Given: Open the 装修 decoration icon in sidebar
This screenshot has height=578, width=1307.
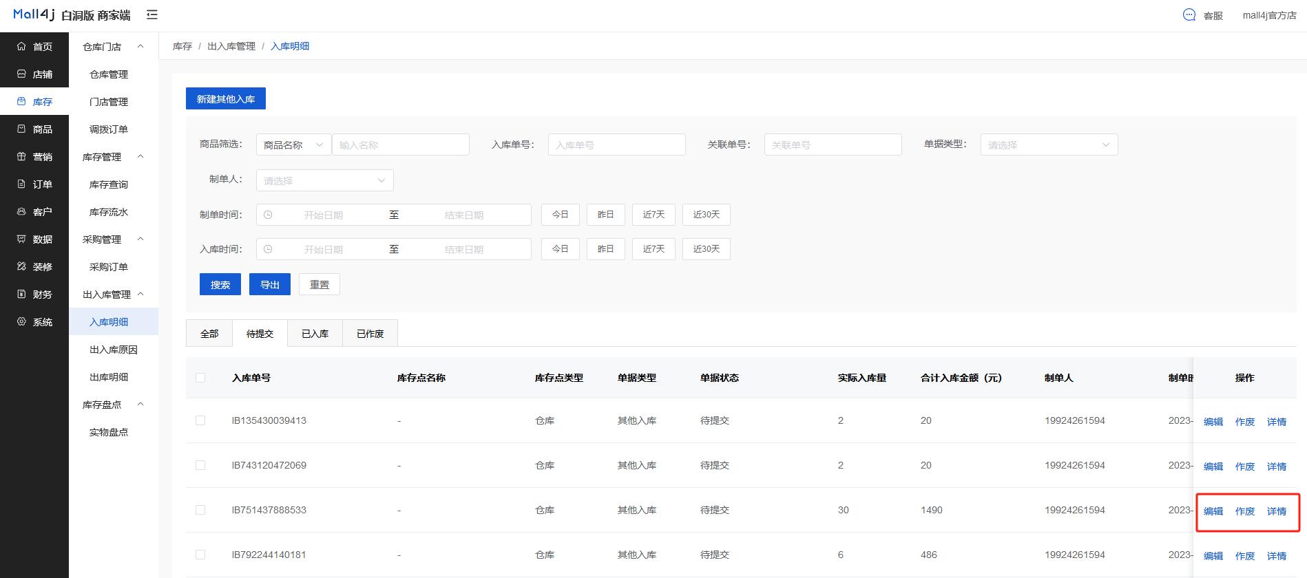Looking at the screenshot, I should point(21,266).
